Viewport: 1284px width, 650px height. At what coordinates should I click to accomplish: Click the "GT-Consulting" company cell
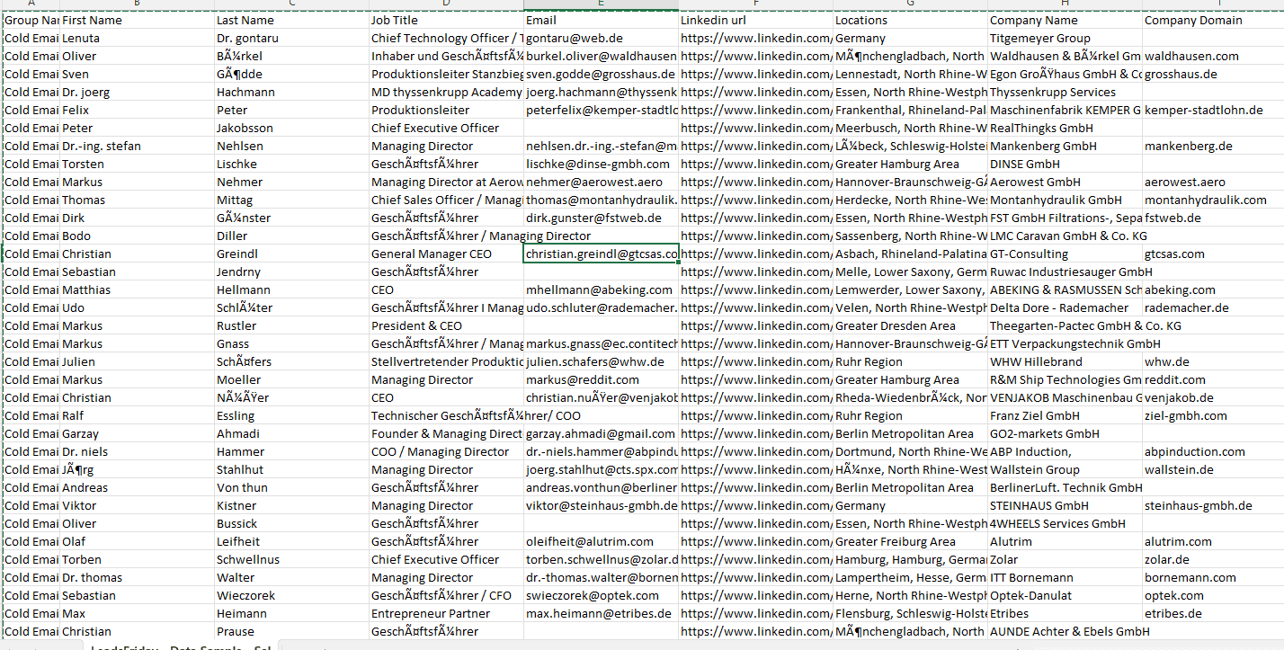(x=1065, y=254)
